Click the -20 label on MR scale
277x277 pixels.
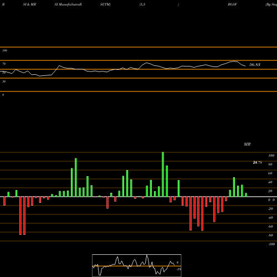[270, 209]
